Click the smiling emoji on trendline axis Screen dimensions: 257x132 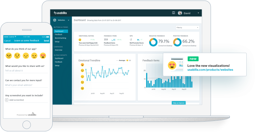click(82, 71)
